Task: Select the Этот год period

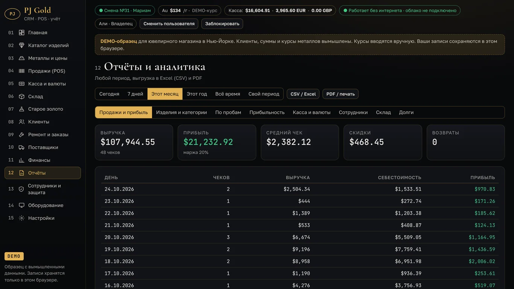Action: (x=197, y=94)
